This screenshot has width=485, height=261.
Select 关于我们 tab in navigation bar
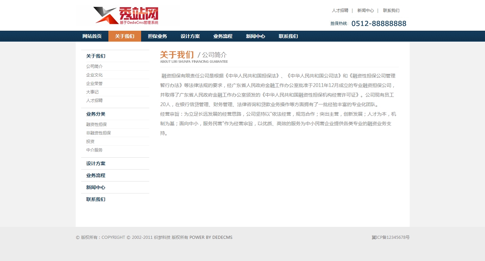pyautogui.click(x=125, y=36)
